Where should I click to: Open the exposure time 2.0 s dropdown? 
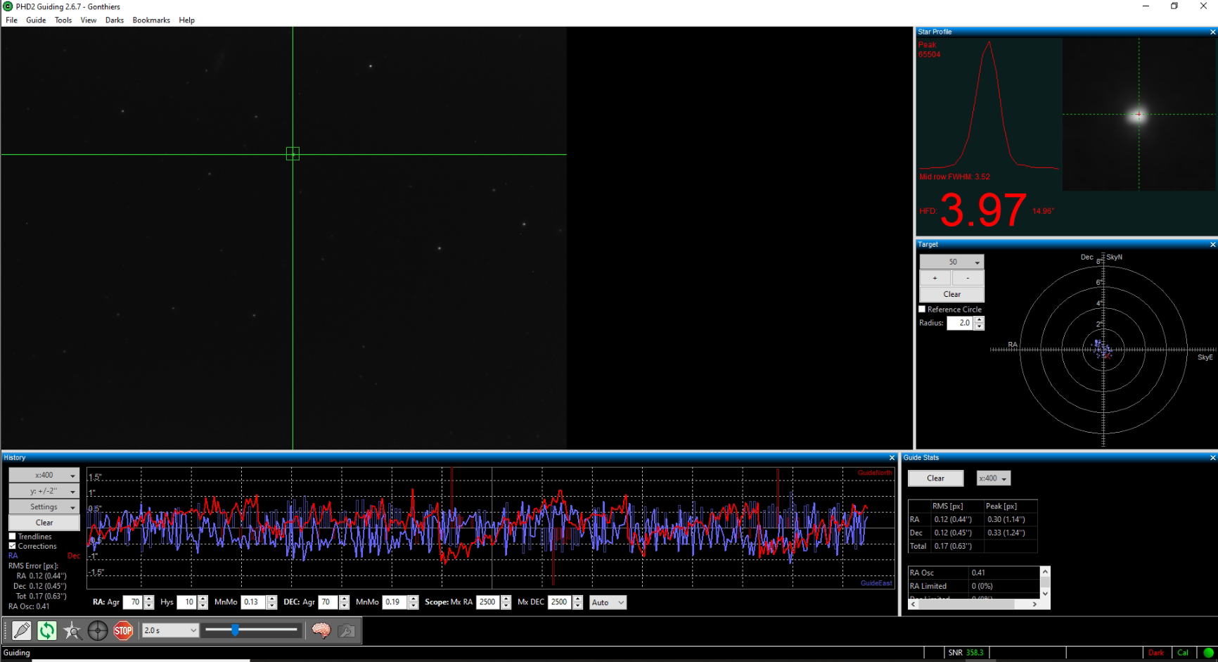tap(170, 630)
